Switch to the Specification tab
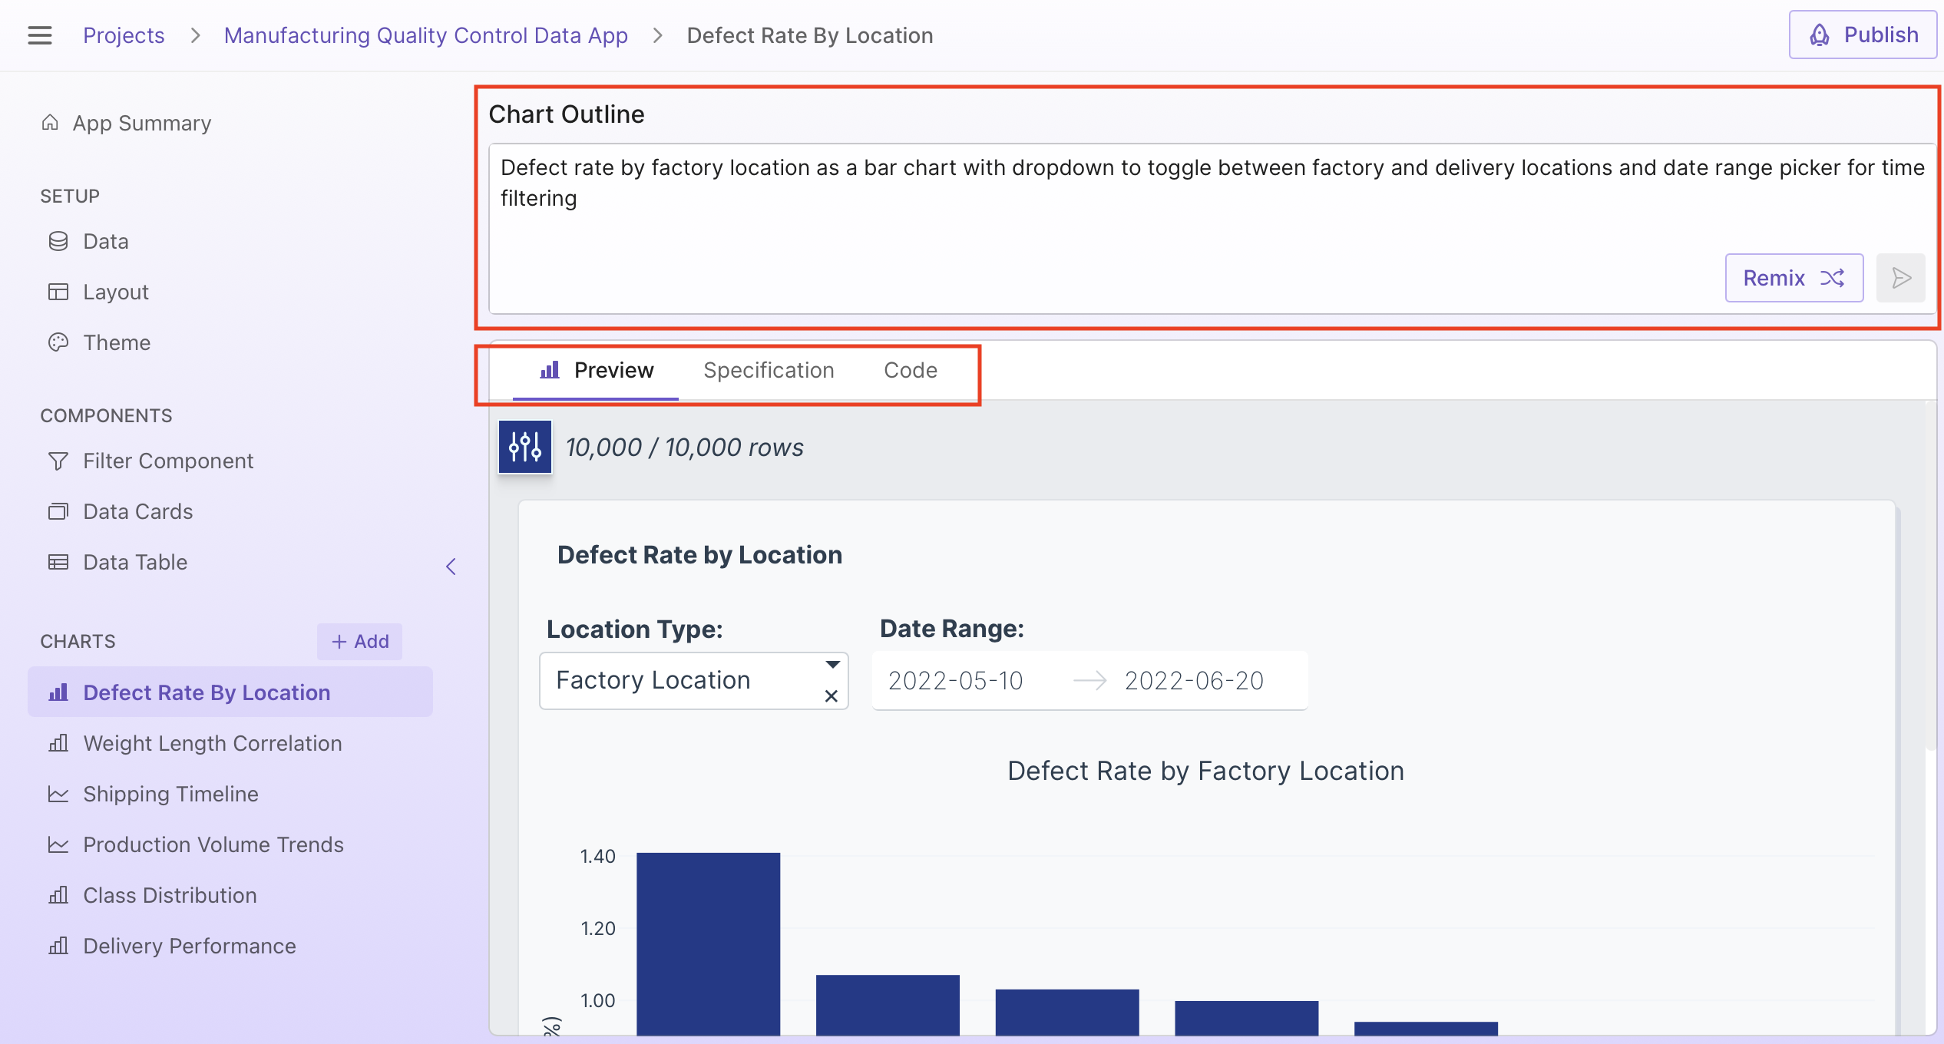The height and width of the screenshot is (1044, 1944). coord(769,370)
